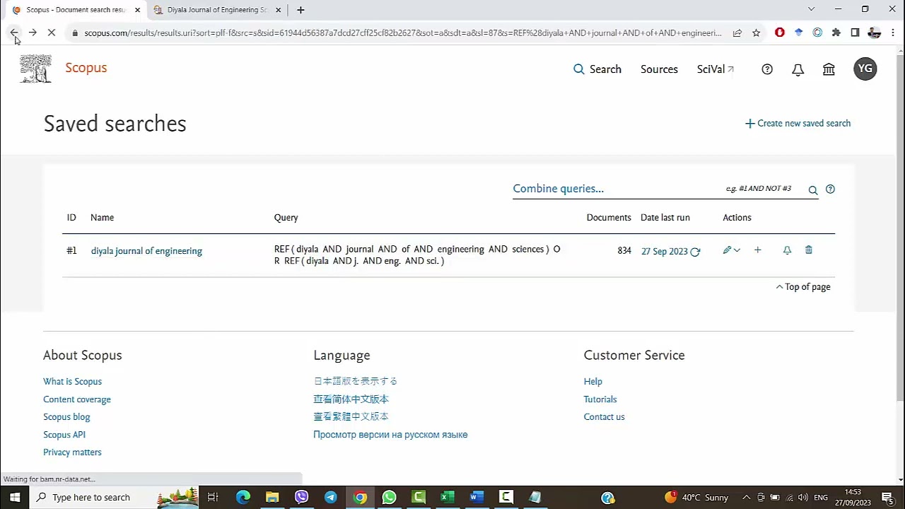Open What is Scopus link
This screenshot has height=509, width=905.
tap(72, 382)
